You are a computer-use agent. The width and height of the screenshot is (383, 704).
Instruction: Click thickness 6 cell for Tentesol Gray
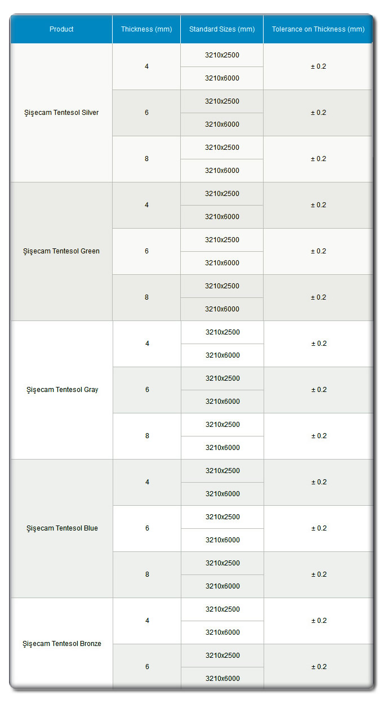pos(147,390)
